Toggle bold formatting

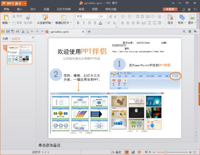click(x=78, y=23)
